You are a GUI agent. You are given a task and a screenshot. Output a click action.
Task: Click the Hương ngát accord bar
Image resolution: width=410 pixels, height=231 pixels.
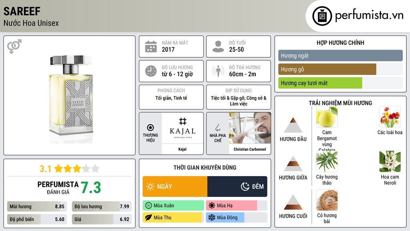point(340,55)
